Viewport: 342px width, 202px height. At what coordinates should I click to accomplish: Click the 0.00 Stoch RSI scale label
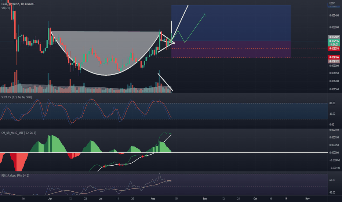coord(331,125)
